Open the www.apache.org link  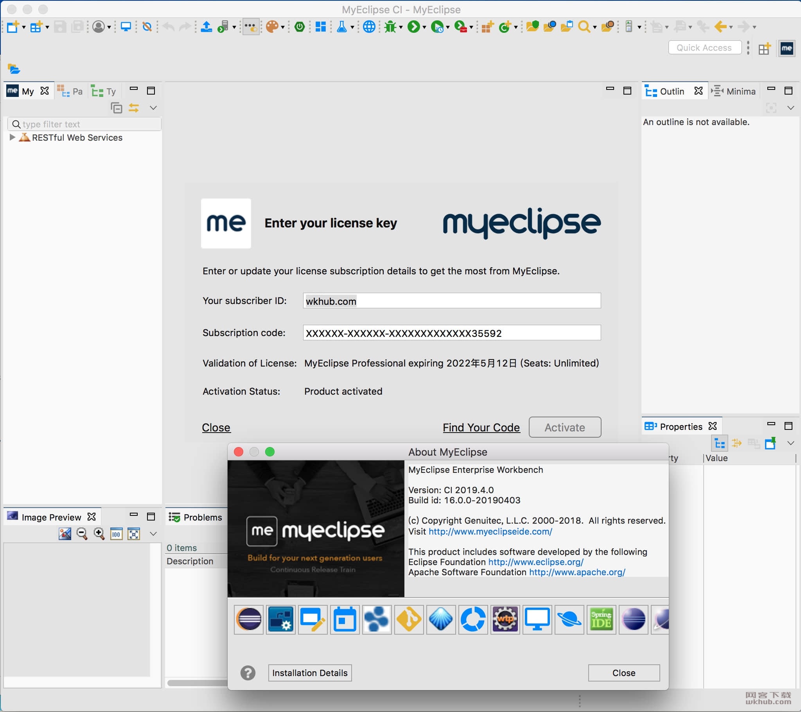(x=577, y=572)
